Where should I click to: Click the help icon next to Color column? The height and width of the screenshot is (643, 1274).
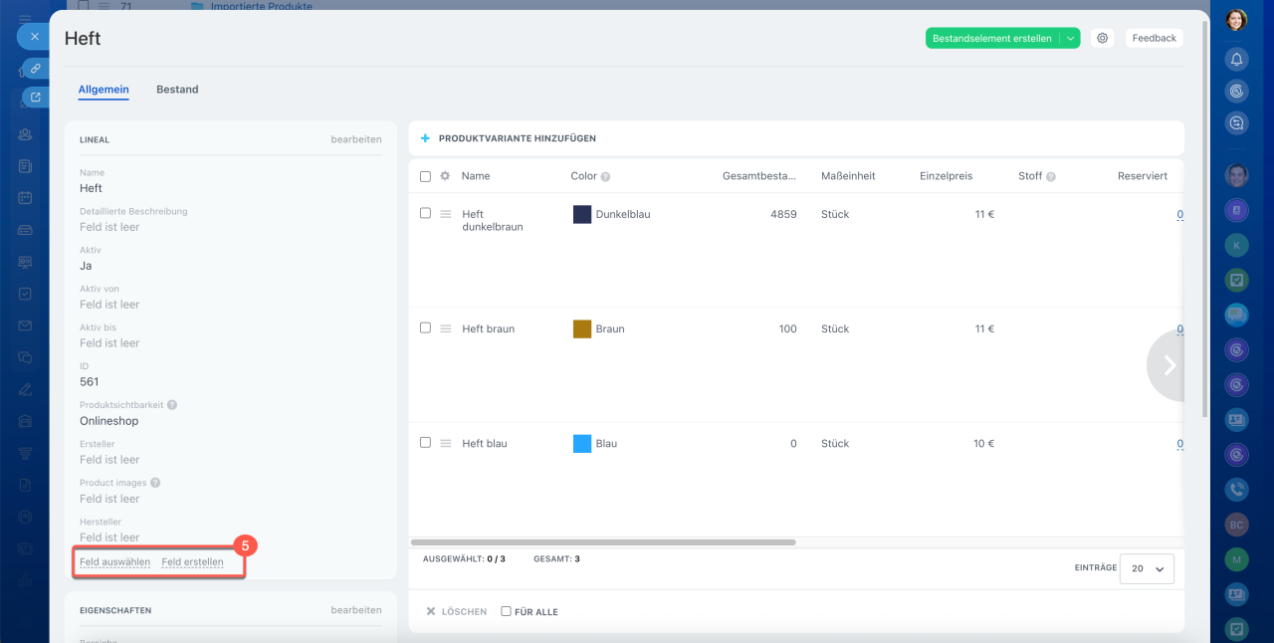605,177
